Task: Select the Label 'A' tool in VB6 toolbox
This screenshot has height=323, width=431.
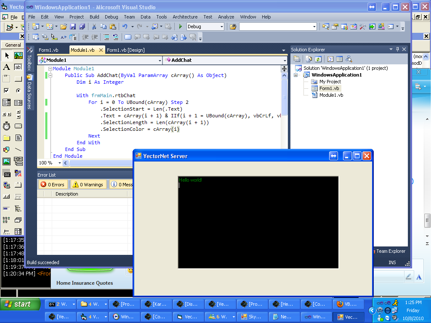Action: pos(6,67)
